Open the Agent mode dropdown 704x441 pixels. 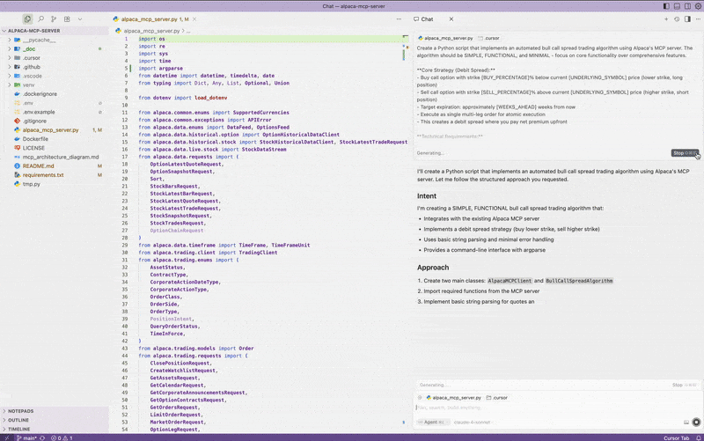point(432,423)
